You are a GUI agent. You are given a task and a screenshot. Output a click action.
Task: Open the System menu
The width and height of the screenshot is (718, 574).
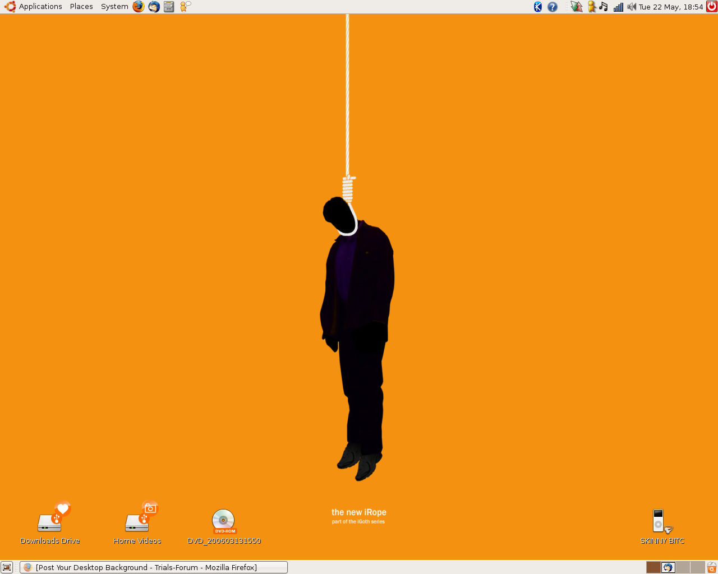click(114, 7)
